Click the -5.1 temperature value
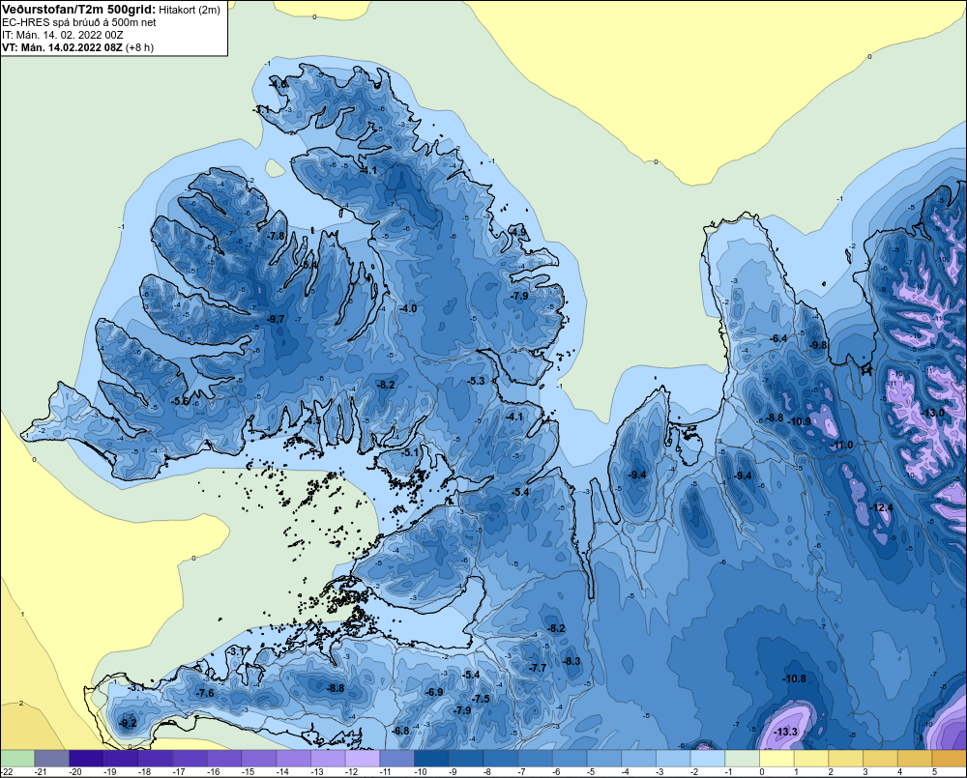Screen dimensions: 967x778 (x=410, y=452)
